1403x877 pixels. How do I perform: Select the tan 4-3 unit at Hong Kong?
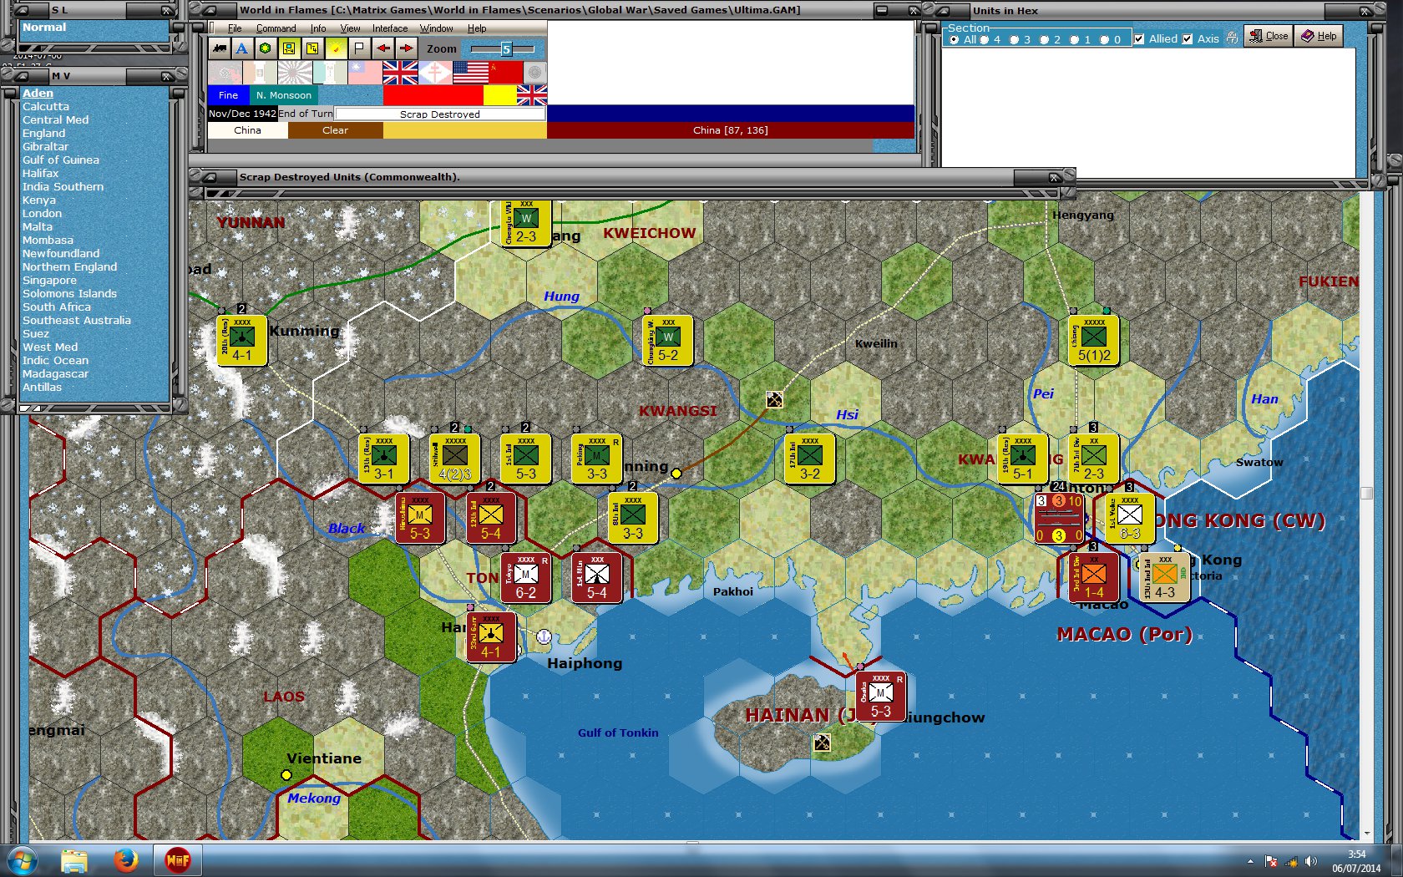1164,577
